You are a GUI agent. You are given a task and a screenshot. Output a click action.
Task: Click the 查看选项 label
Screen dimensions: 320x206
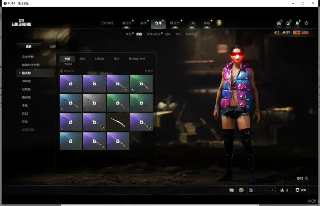69,71
